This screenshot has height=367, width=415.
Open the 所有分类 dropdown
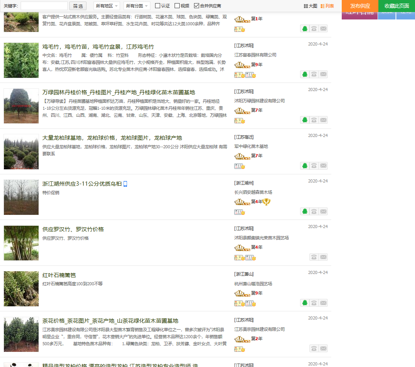pos(137,6)
